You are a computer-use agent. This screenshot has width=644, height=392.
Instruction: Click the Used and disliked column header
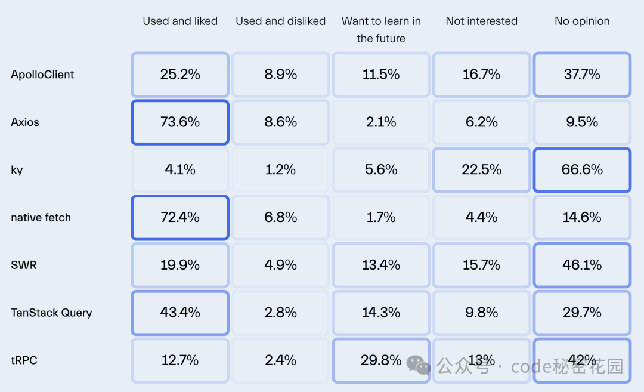coord(280,21)
